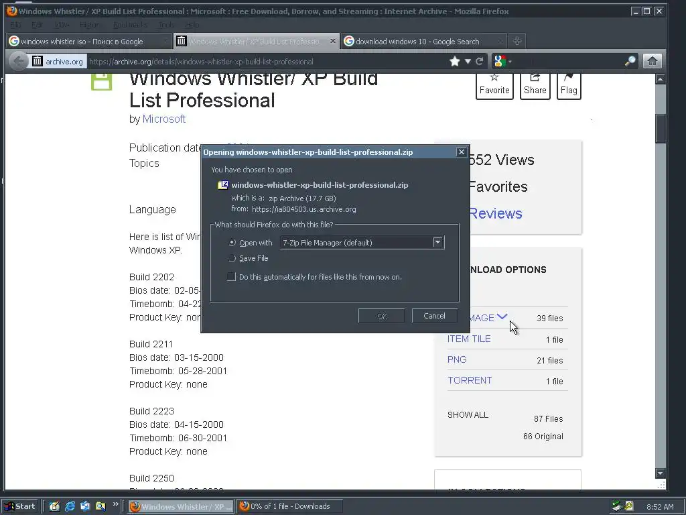Open the TORRENT download link

[470, 380]
